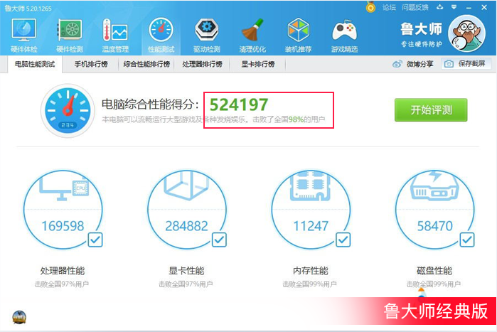The width and height of the screenshot is (497, 332).
Task: Click the skin/theme icon in title bar
Action: 440,7
